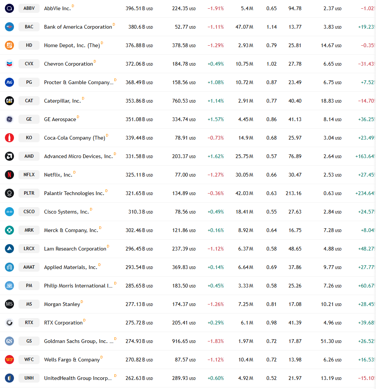Select the CVX ticker badge
The image size is (376, 389).
[x=29, y=64]
